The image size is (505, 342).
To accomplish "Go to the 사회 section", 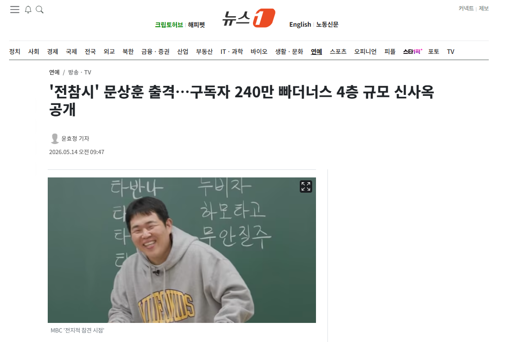I will (x=34, y=52).
